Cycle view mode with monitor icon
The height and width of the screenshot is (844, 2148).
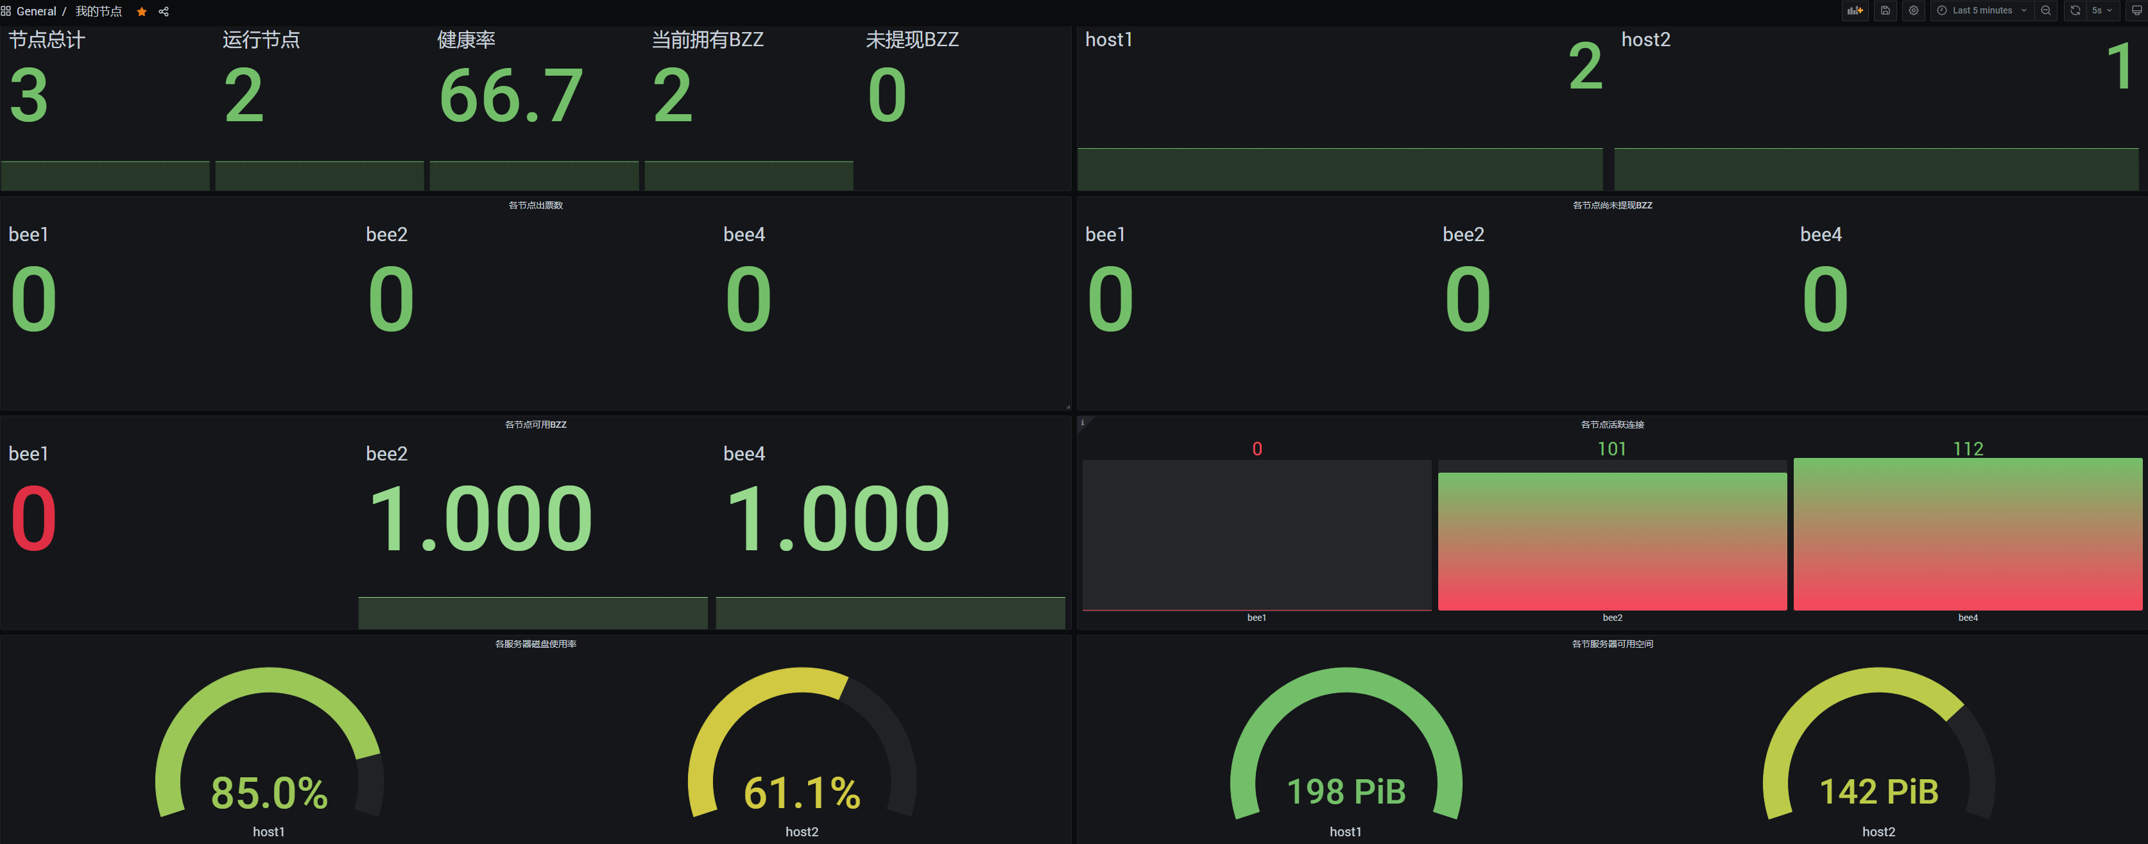(2136, 11)
